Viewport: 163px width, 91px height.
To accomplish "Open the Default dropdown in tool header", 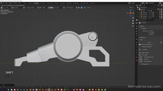I will pos(33,8).
